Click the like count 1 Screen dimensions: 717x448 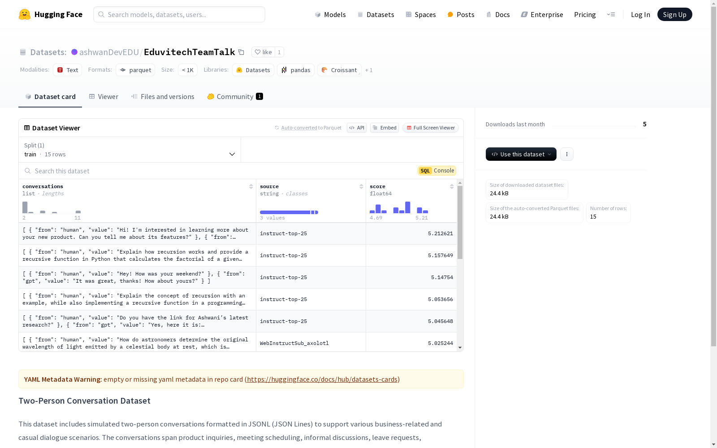pyautogui.click(x=279, y=52)
